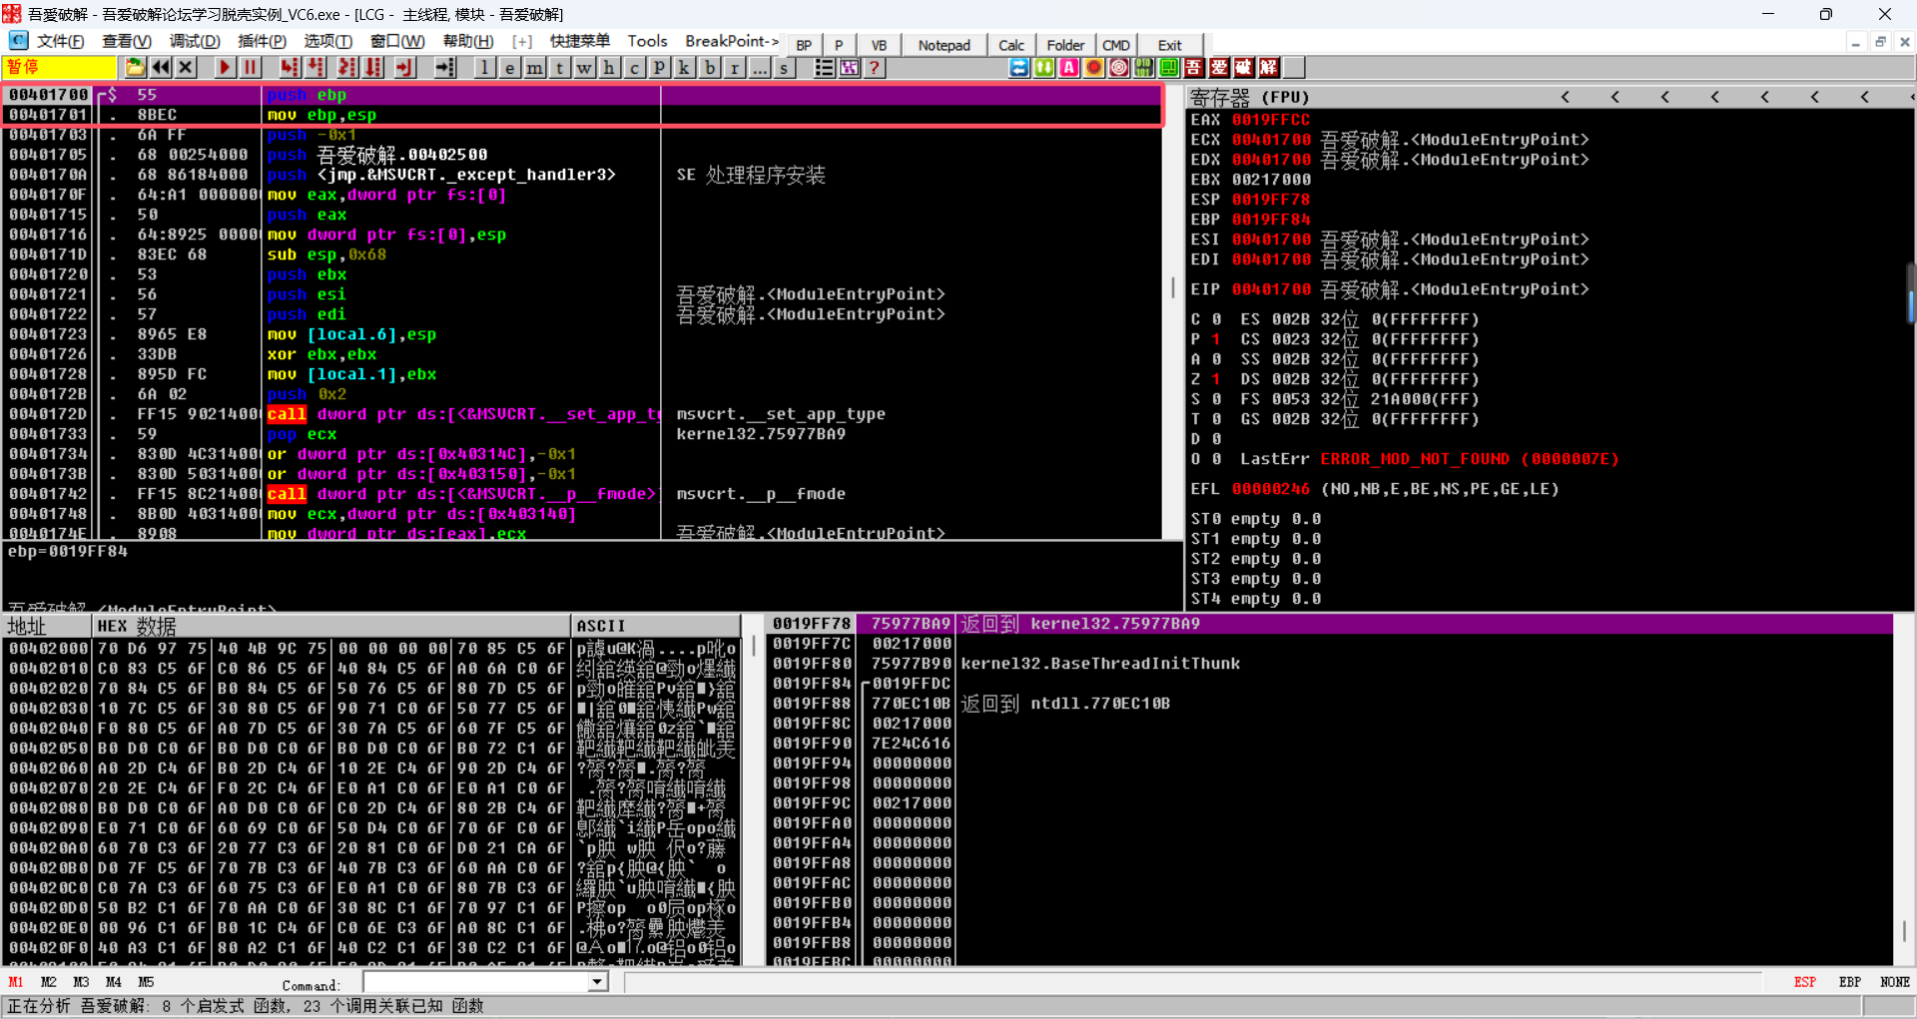1917x1019 pixels.
Task: Click the target bullseye plugin icon
Action: coord(1118,68)
